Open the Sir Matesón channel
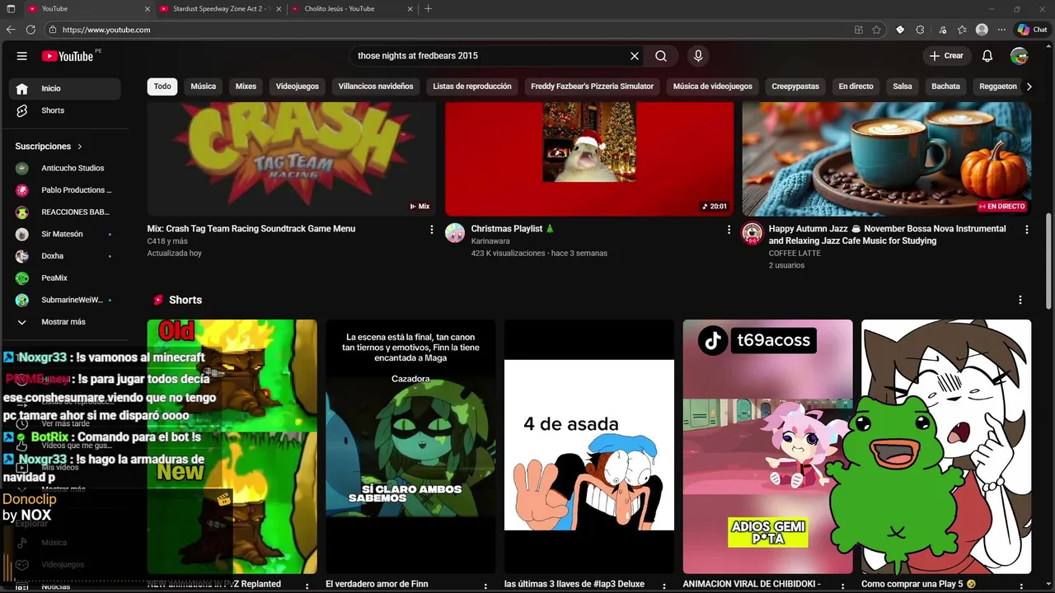The image size is (1055, 593). tap(65, 234)
